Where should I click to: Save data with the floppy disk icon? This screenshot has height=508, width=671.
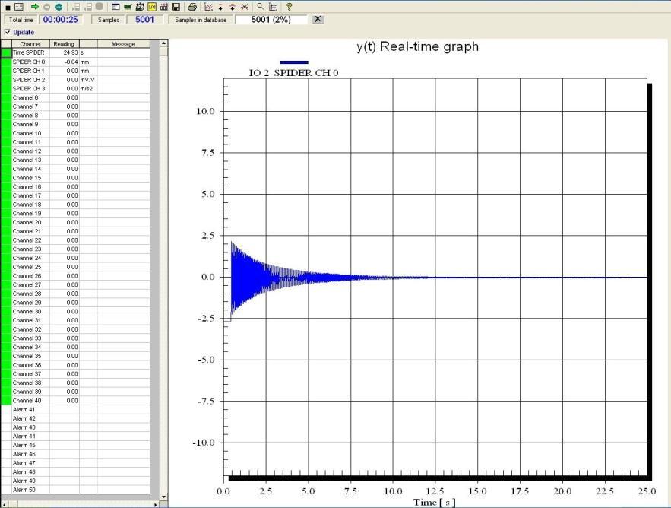click(x=176, y=7)
